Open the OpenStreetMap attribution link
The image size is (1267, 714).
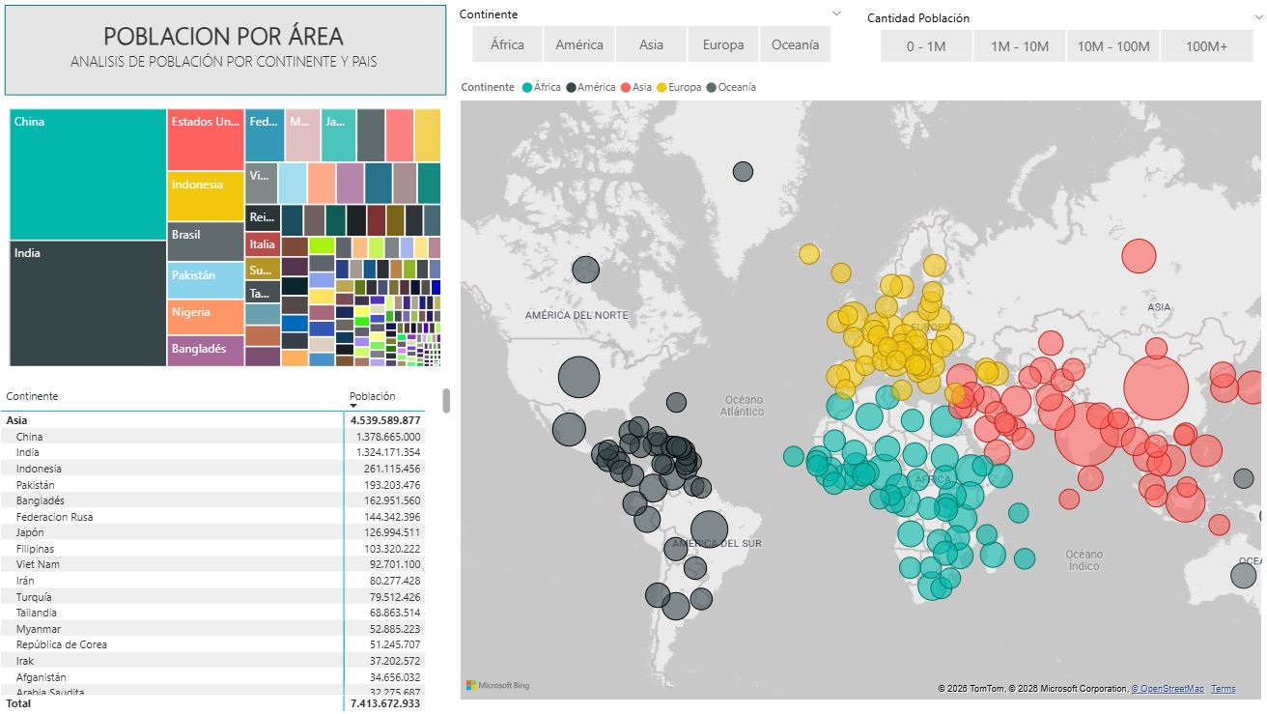1168,689
